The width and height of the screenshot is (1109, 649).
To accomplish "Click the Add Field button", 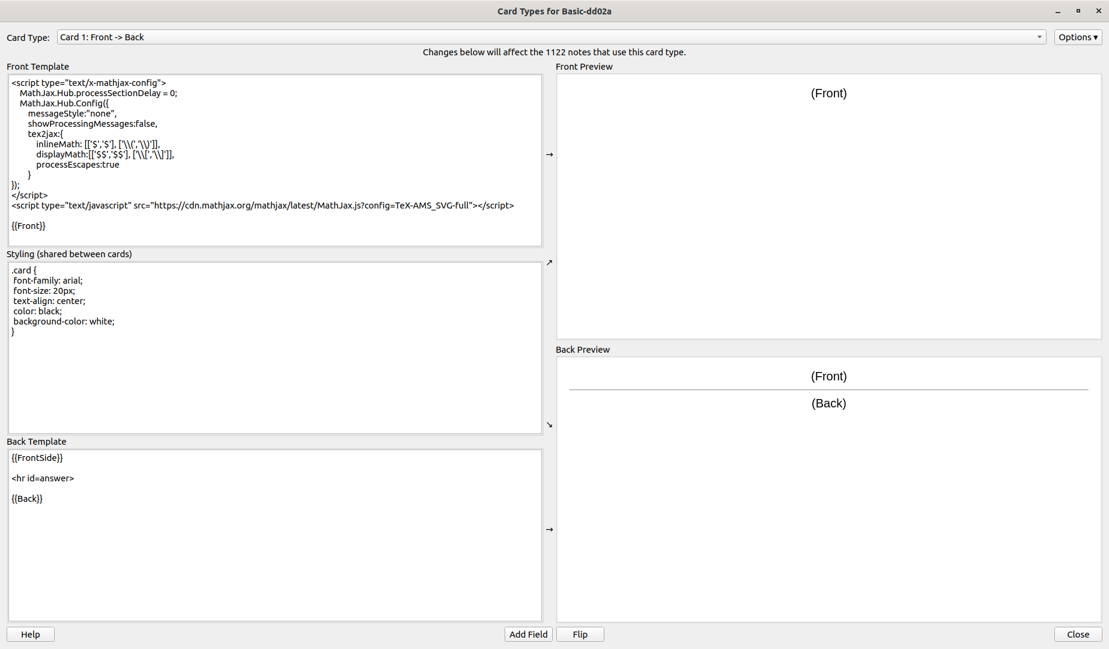I will [528, 634].
